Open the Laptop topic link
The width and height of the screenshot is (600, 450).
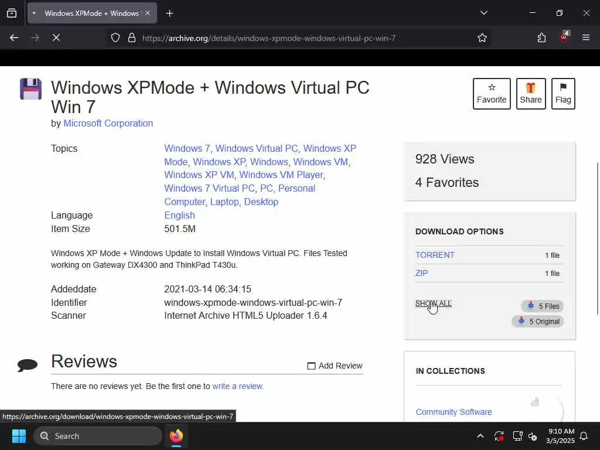(x=224, y=202)
